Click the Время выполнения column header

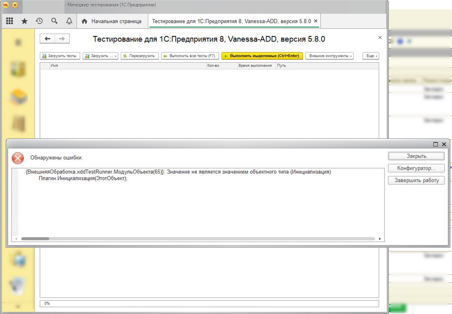[257, 66]
